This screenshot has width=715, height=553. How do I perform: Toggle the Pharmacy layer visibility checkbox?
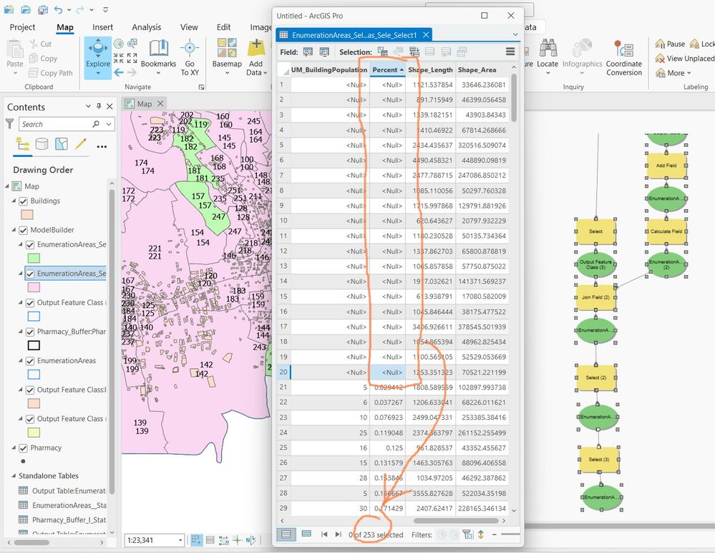coord(23,448)
